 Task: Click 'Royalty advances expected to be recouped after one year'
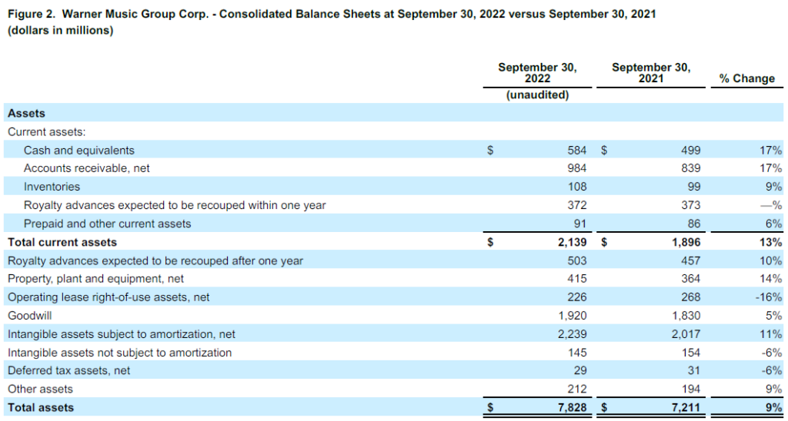(155, 261)
